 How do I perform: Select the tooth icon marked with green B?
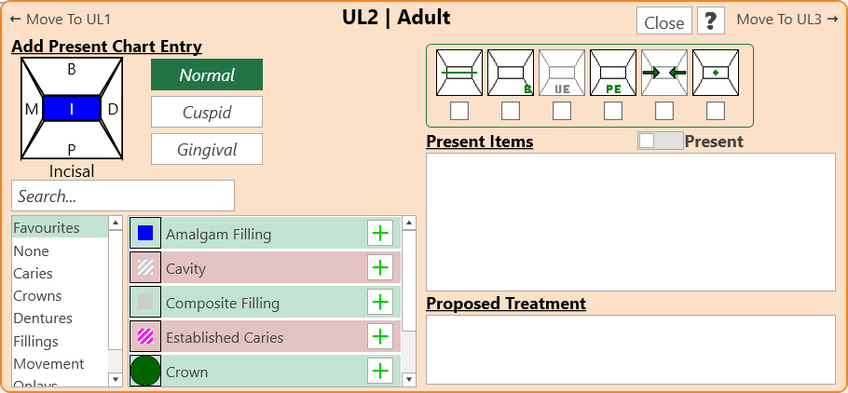(x=511, y=73)
